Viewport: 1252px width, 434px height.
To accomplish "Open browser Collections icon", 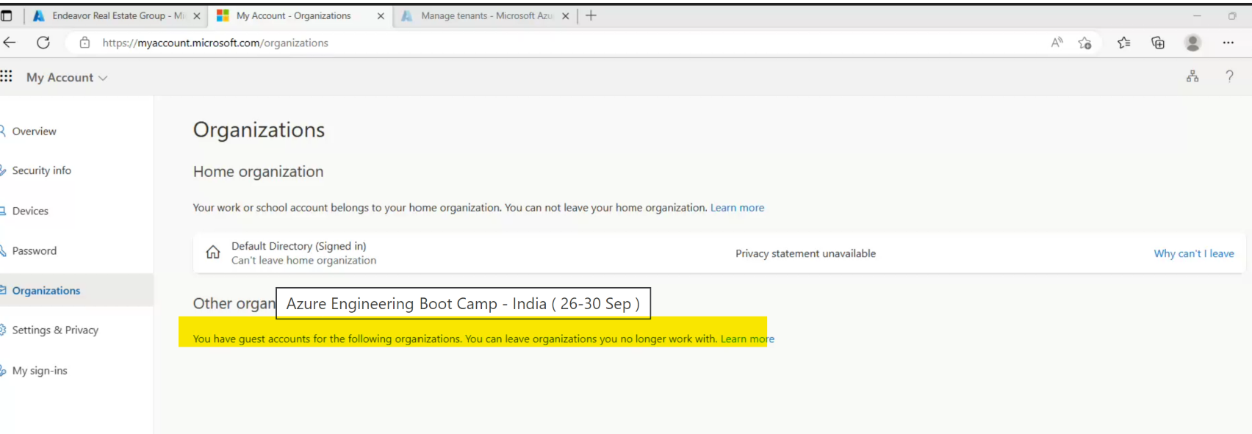I will coord(1158,43).
